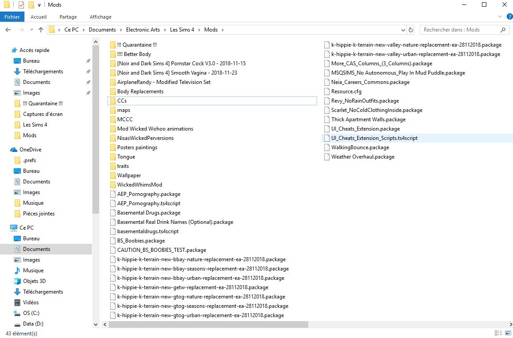Open Téléchargements under Accès rapide
The width and height of the screenshot is (513, 338).
coord(43,72)
